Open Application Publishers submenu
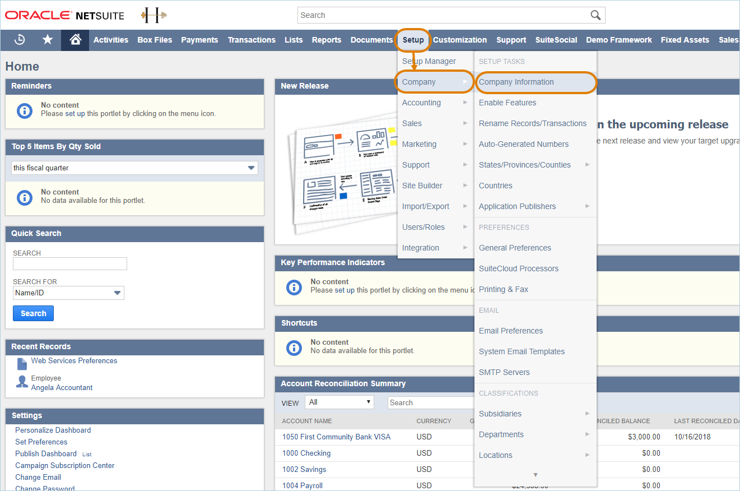 point(535,206)
